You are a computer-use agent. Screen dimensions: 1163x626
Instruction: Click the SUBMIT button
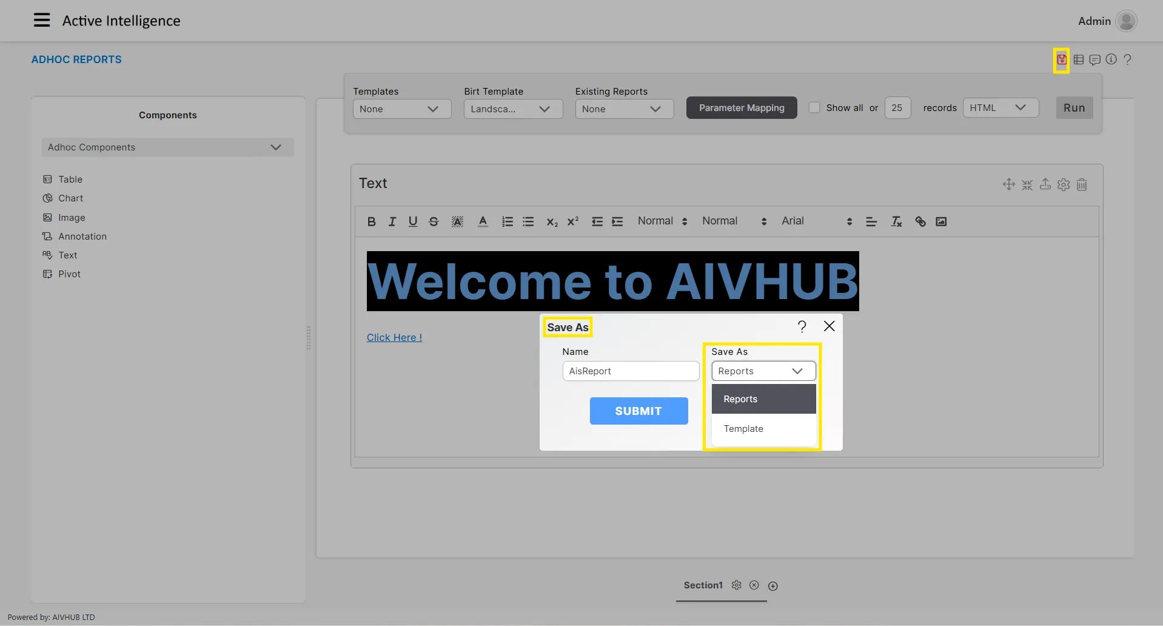(x=638, y=411)
